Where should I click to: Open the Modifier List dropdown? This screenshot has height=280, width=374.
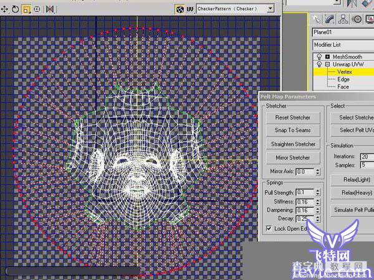pos(343,45)
